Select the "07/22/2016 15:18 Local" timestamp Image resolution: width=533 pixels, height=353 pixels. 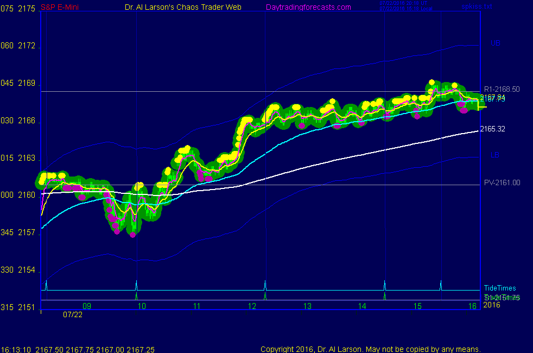tap(406, 9)
